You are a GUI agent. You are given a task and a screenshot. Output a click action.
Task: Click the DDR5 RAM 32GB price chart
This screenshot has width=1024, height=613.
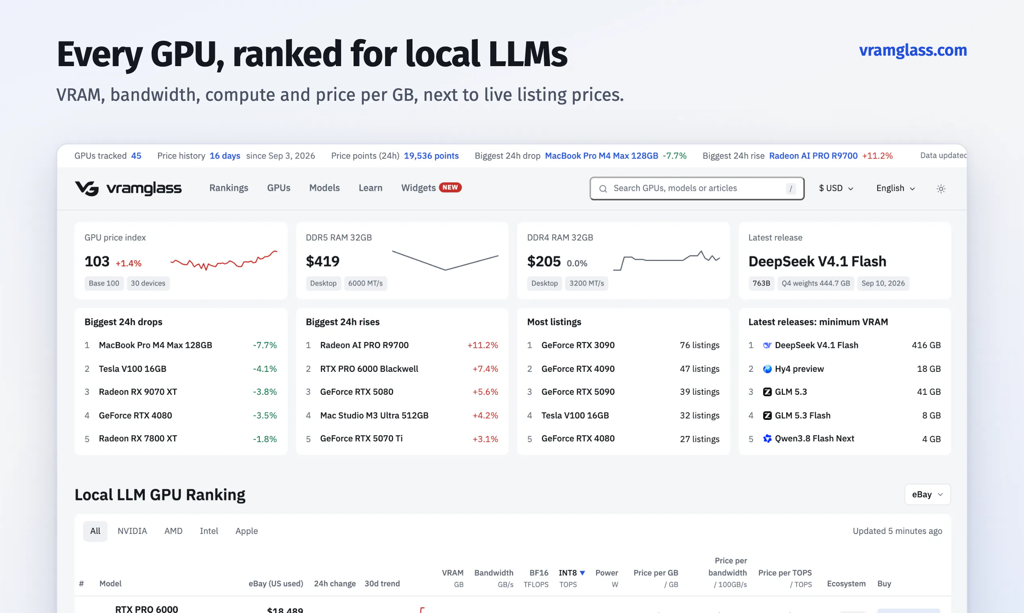[445, 260]
